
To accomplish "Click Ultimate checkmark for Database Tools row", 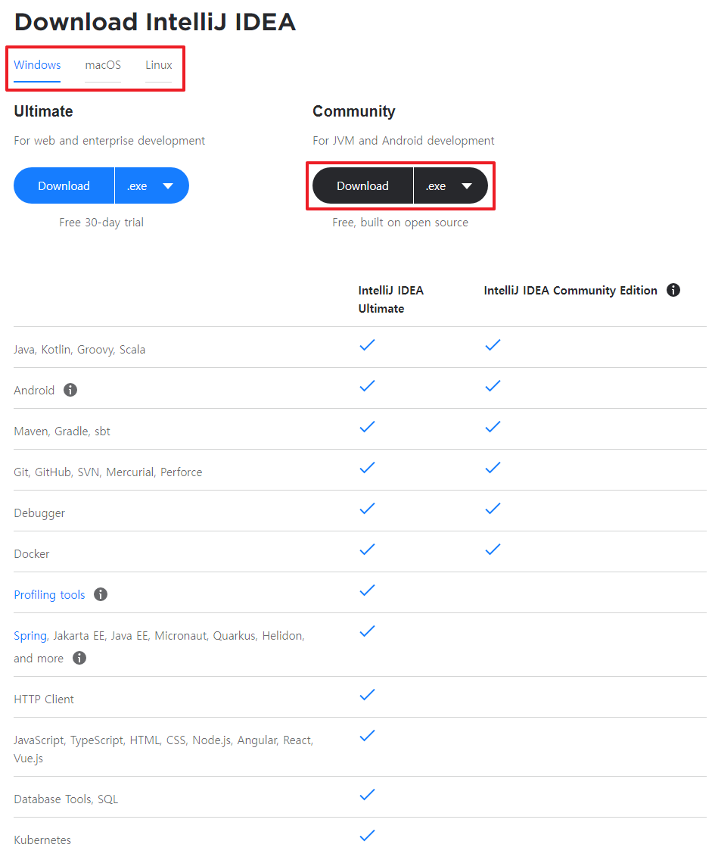I will [x=367, y=794].
